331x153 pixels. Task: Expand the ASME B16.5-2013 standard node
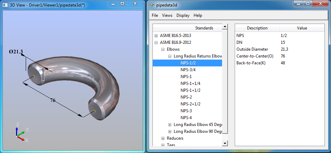tap(156, 36)
